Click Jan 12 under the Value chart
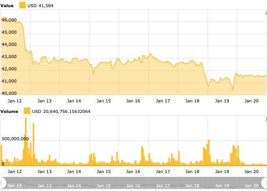 coord(15,101)
